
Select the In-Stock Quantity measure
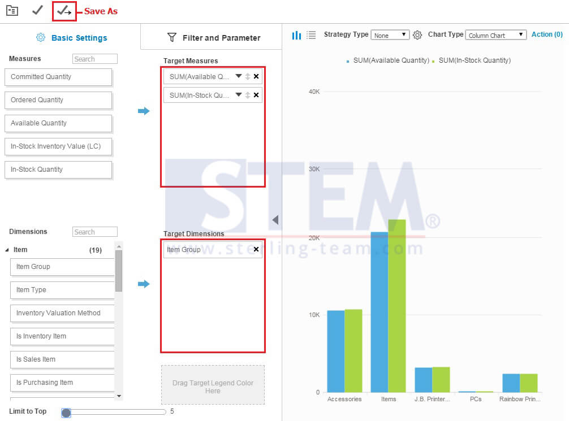(x=58, y=170)
